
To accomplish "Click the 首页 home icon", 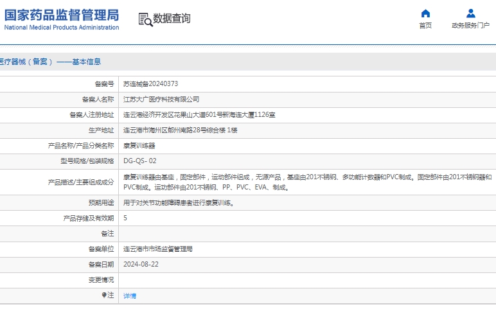I will coord(425,13).
